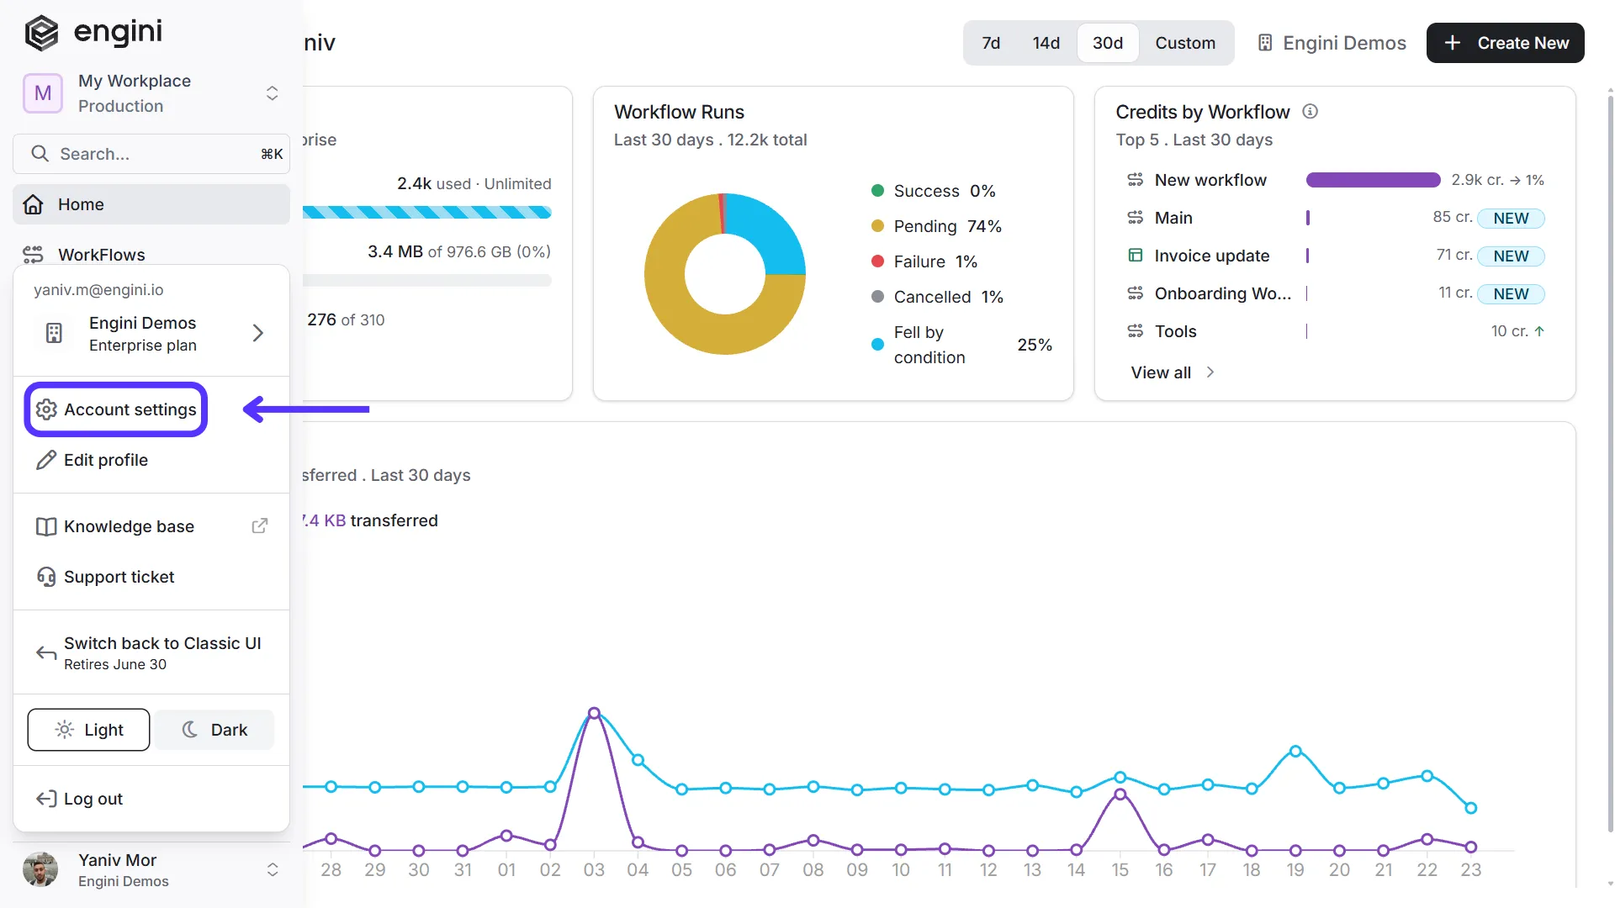Image resolution: width=1615 pixels, height=908 pixels.
Task: Open Engini Demos selector in header
Action: (1332, 43)
